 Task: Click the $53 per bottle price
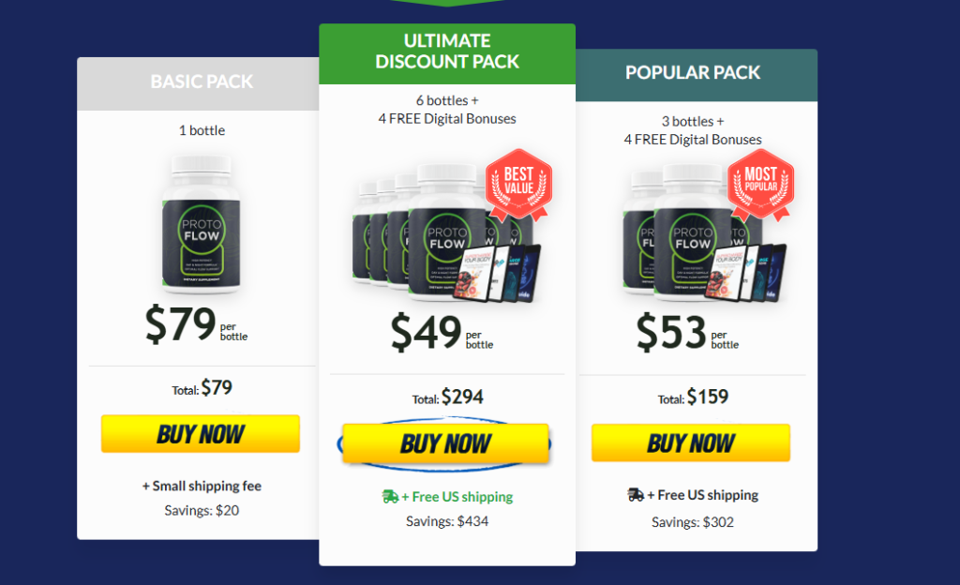(687, 332)
